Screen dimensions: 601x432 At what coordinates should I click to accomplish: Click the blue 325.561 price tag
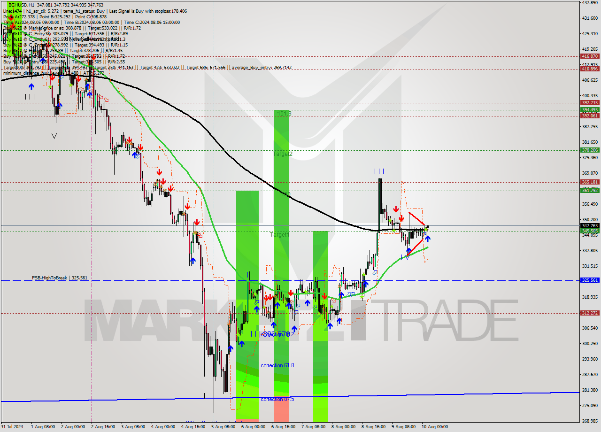click(x=590, y=280)
